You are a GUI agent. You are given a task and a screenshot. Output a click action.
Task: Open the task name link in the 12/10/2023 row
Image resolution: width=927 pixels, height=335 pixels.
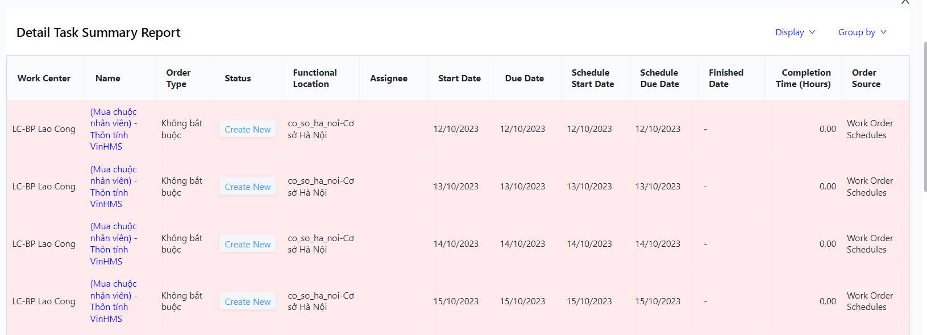113,129
